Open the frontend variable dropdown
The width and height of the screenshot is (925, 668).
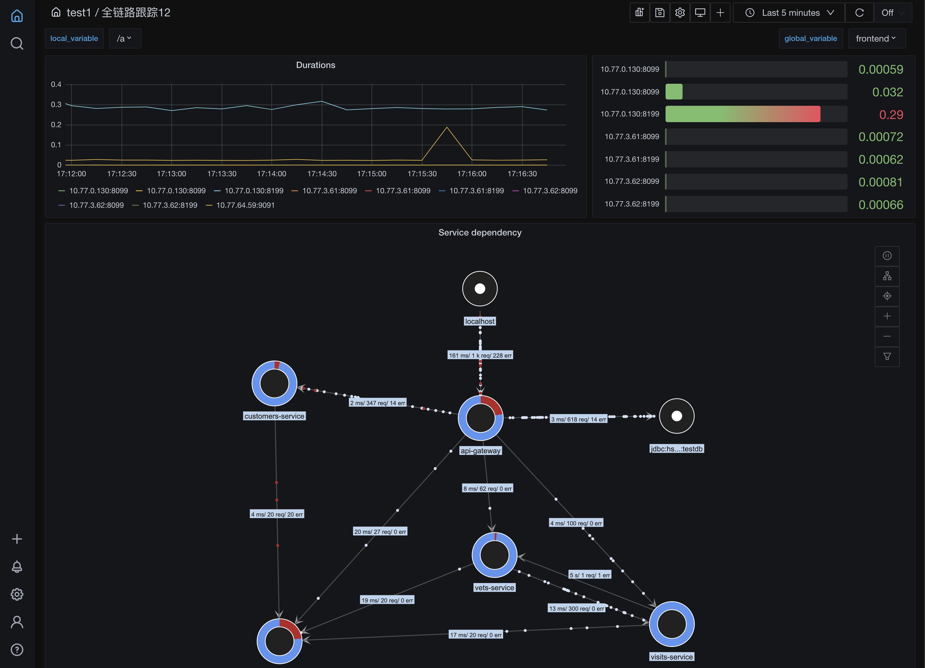click(x=876, y=38)
